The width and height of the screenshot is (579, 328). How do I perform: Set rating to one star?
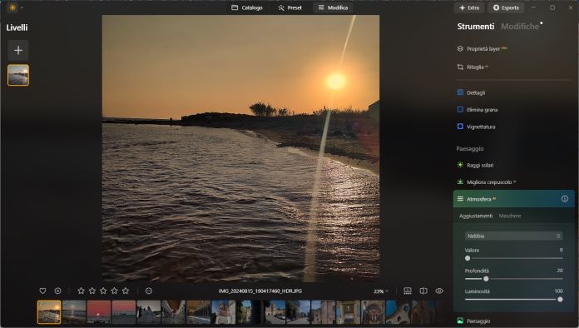tap(81, 291)
